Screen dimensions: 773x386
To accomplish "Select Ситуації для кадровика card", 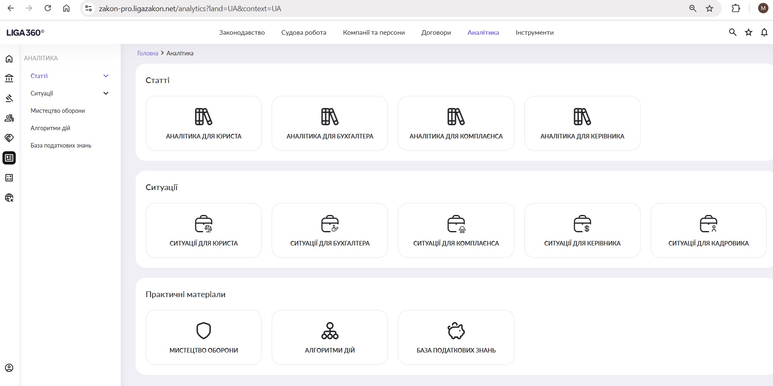I will click(708, 231).
